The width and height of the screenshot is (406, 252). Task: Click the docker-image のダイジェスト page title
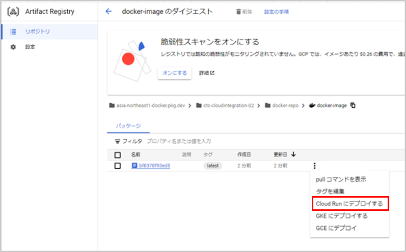pyautogui.click(x=167, y=12)
